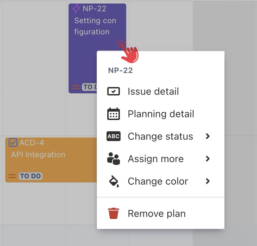Click the NP-22 issue key on purple card
The image size is (257, 246).
tap(95, 9)
